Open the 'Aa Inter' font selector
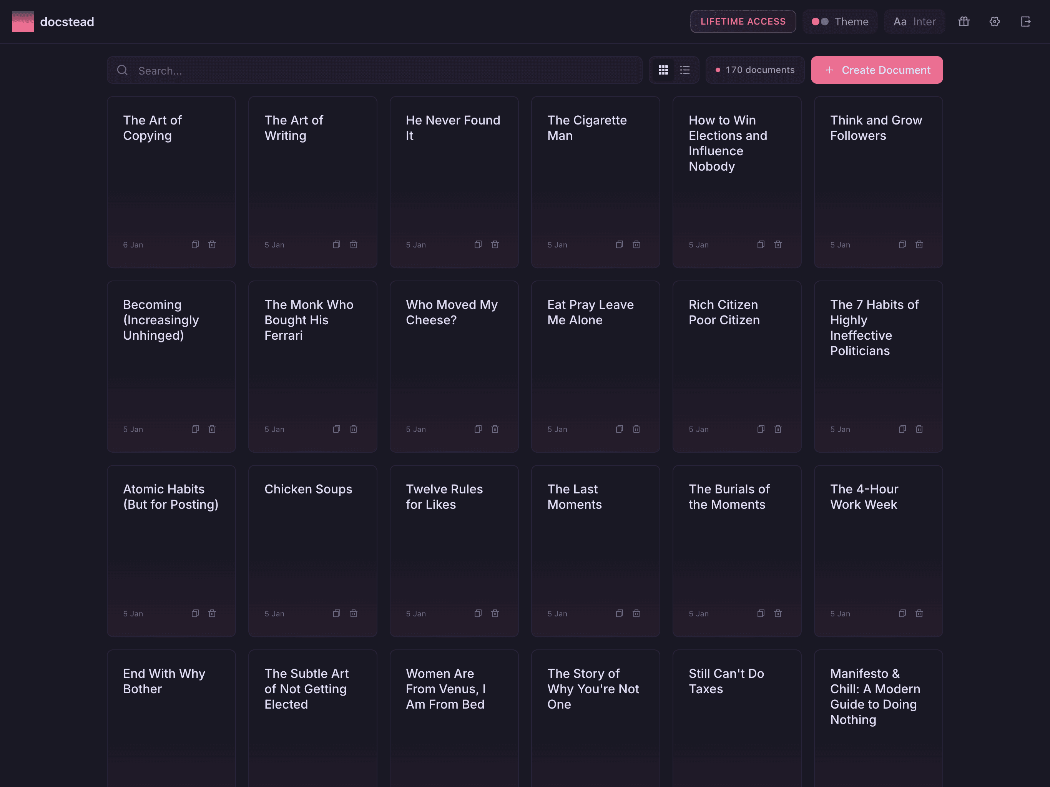 click(x=914, y=22)
